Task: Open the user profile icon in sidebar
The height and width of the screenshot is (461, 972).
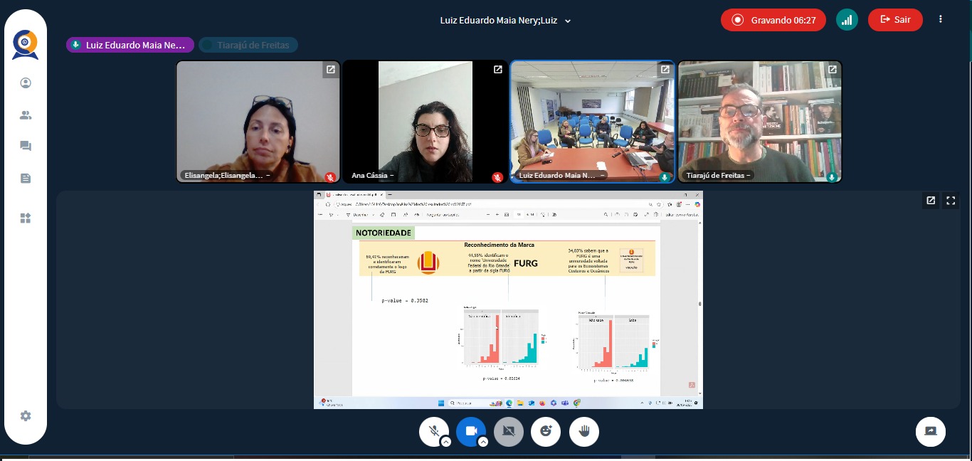Action: tap(26, 83)
